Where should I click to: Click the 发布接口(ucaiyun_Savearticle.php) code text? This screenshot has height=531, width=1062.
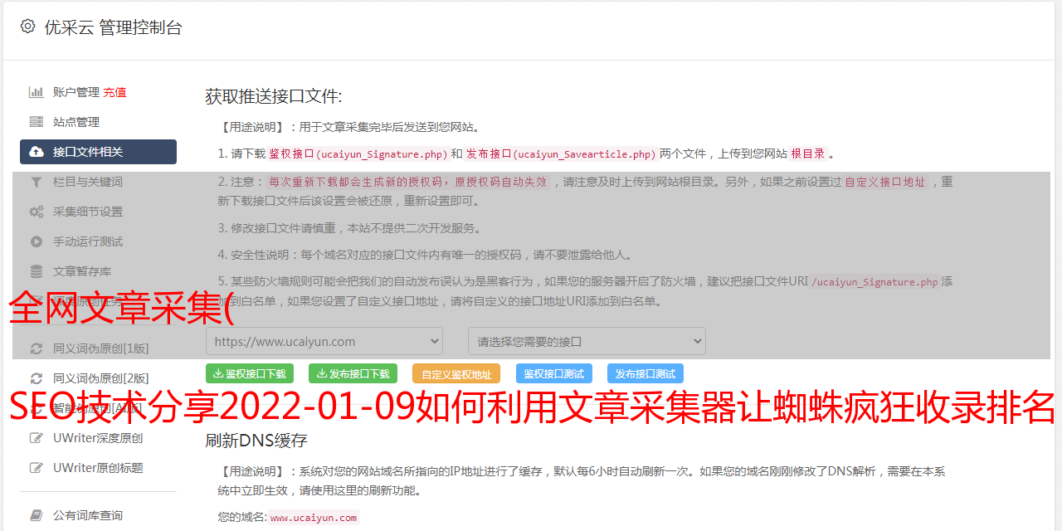click(x=561, y=153)
